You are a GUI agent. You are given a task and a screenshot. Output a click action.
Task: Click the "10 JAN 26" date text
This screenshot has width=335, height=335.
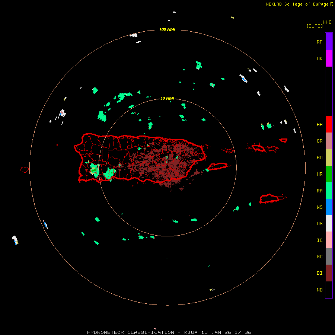[x=216, y=332]
